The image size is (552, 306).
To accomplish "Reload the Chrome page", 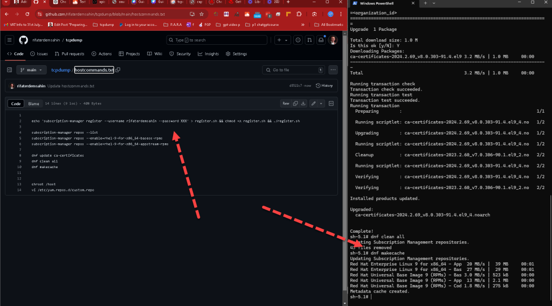I will tap(27, 14).
